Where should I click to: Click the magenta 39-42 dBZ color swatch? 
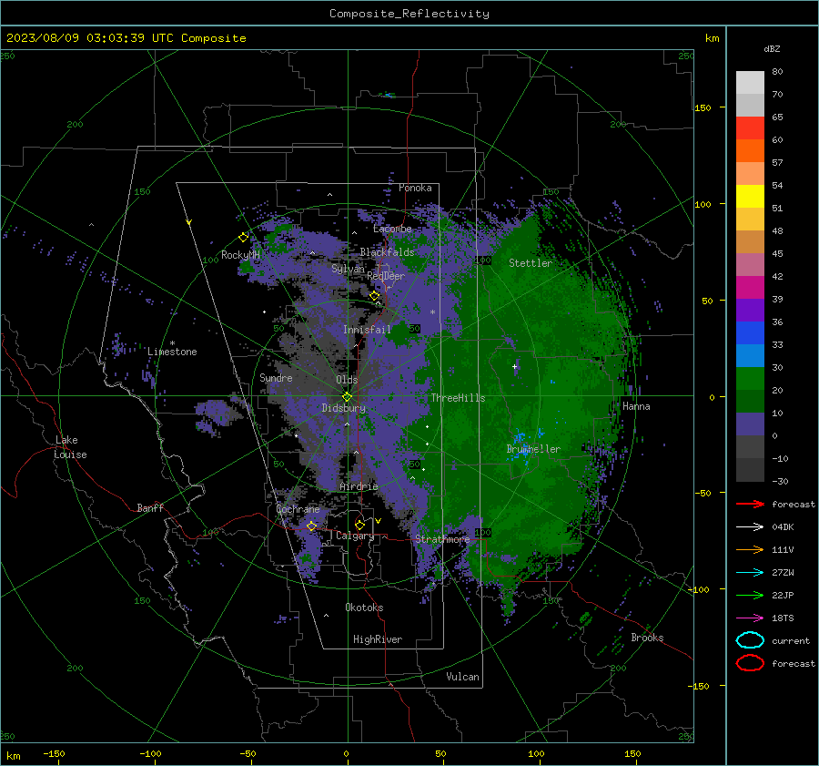tap(750, 287)
